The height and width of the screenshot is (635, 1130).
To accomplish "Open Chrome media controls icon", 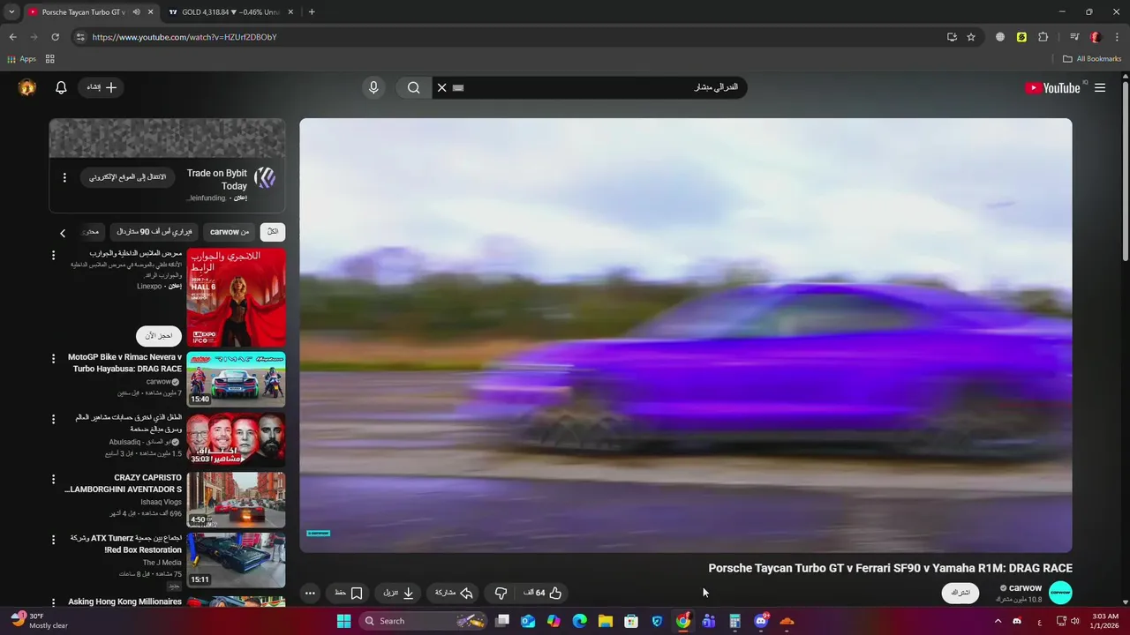I will coord(1074,37).
